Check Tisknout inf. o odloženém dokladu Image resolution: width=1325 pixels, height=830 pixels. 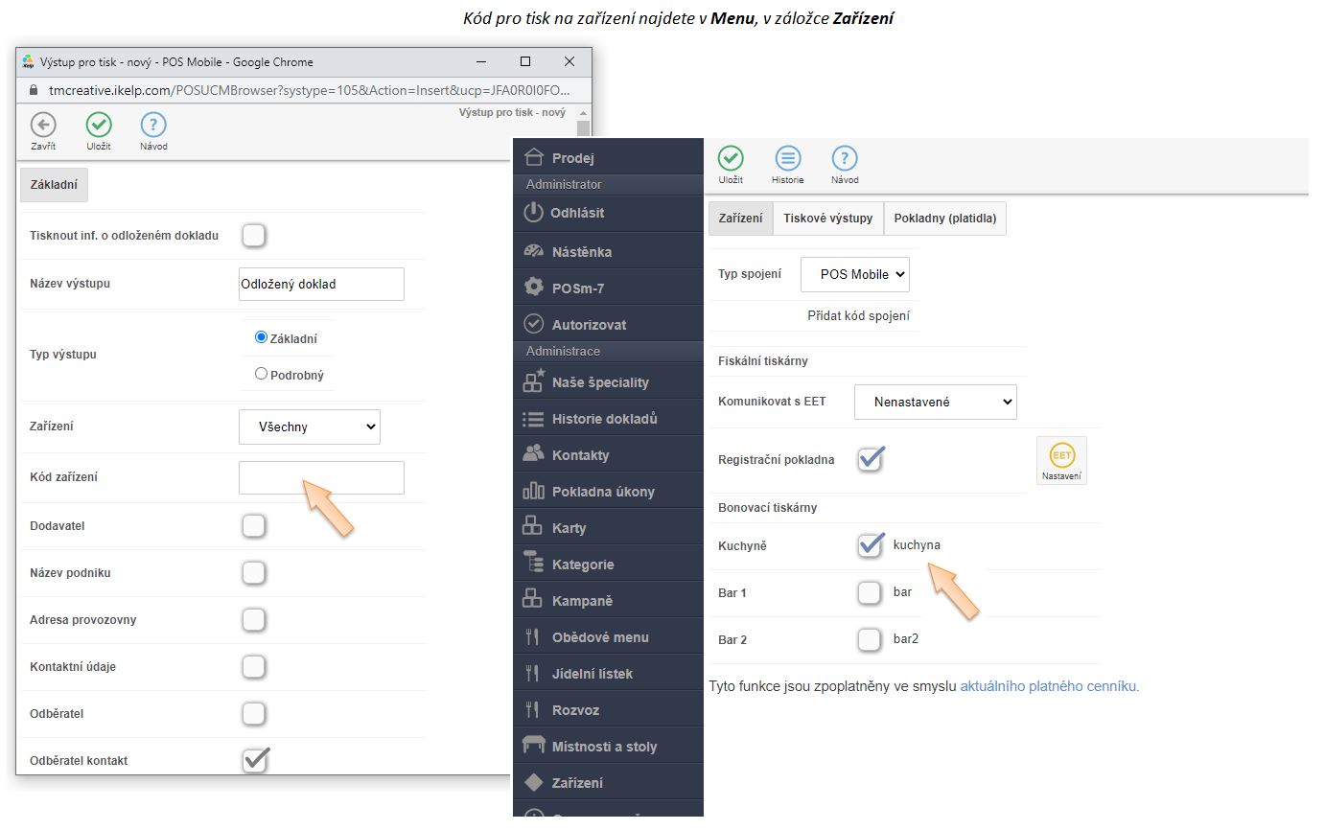click(253, 235)
